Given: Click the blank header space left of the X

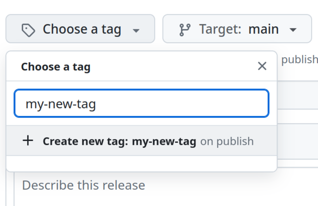Looking at the screenshot, I should 174,67.
